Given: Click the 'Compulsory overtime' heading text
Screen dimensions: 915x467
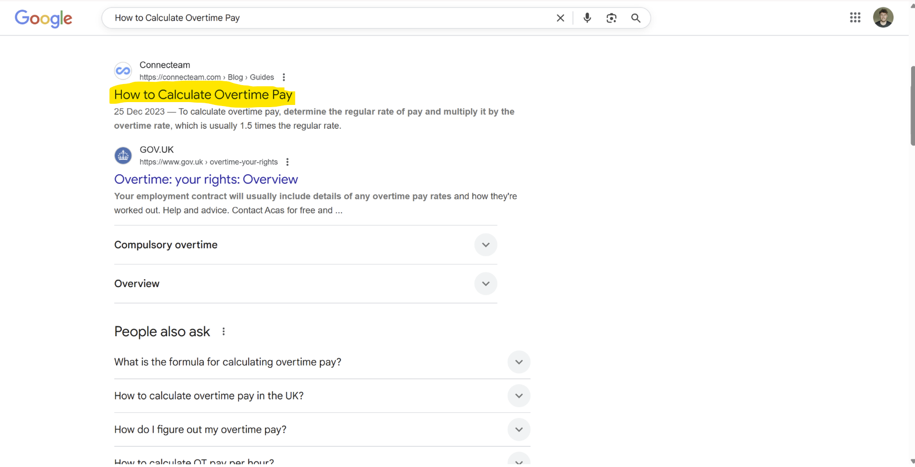Looking at the screenshot, I should click(166, 245).
